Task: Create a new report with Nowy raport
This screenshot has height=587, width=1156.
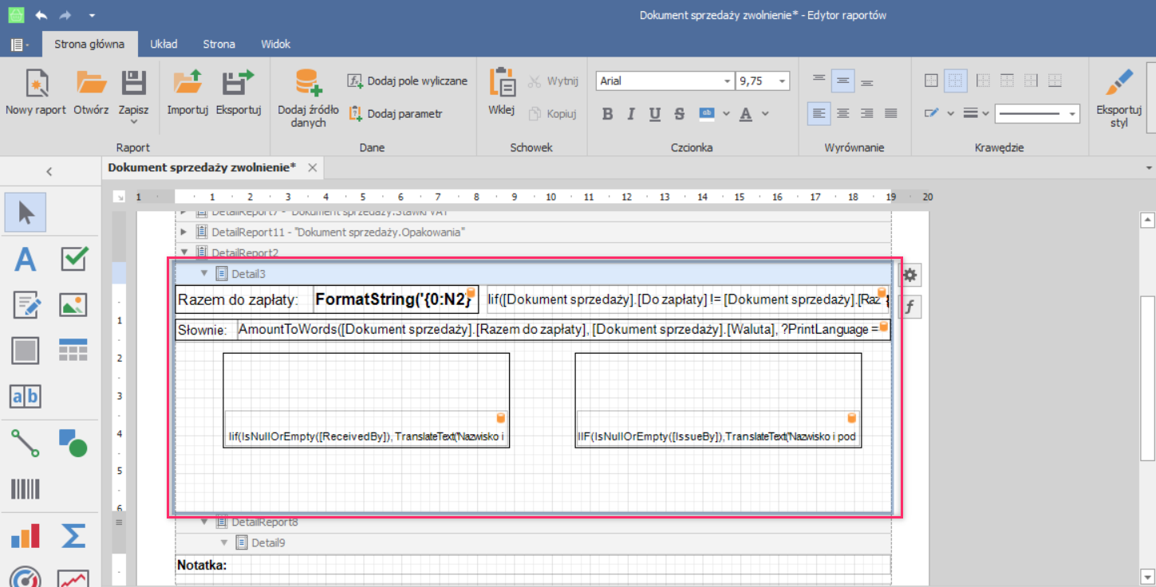Action: coord(36,94)
